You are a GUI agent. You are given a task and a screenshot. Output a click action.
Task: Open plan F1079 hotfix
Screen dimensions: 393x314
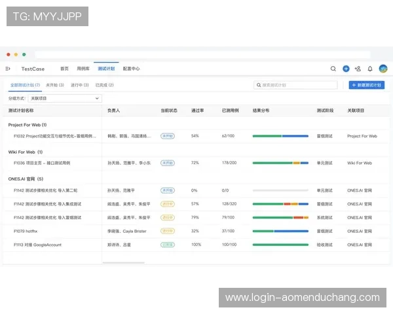(x=26, y=231)
